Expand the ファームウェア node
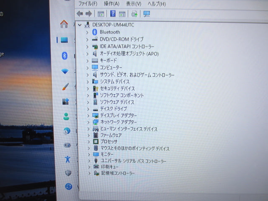268x201 pixels. (x=88, y=135)
